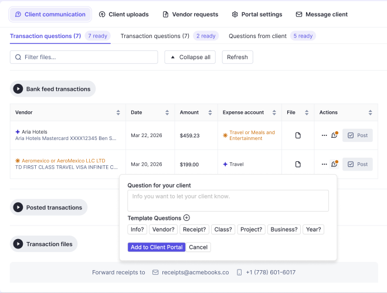This screenshot has height=293, width=387.
Task: Open file icon for Aeromexico row
Action: (x=298, y=164)
